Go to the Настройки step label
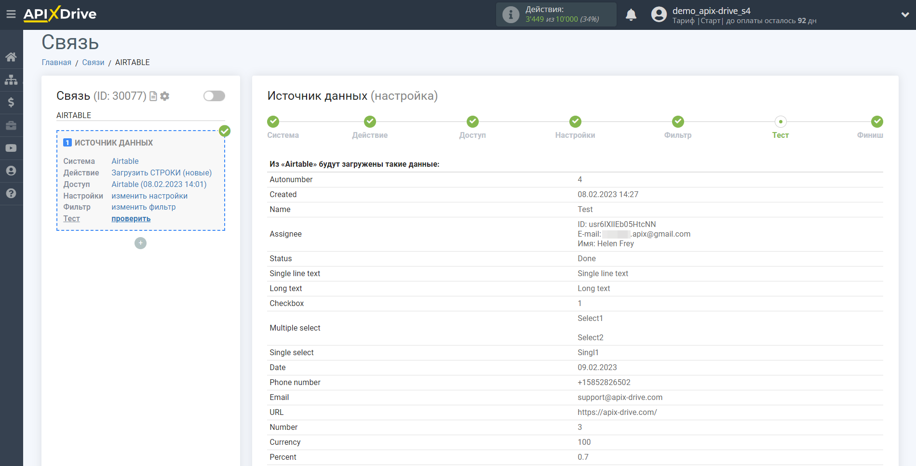Image resolution: width=916 pixels, height=466 pixels. (575, 135)
